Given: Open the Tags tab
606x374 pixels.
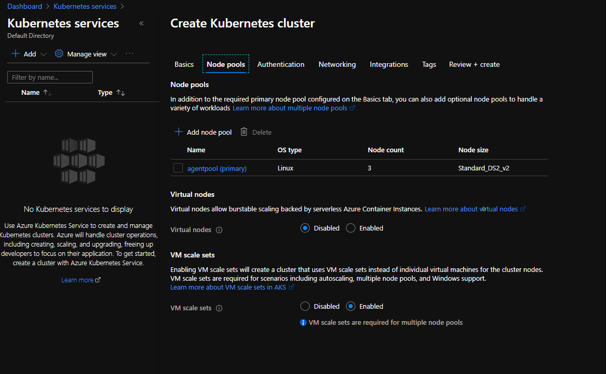Looking at the screenshot, I should tap(429, 65).
